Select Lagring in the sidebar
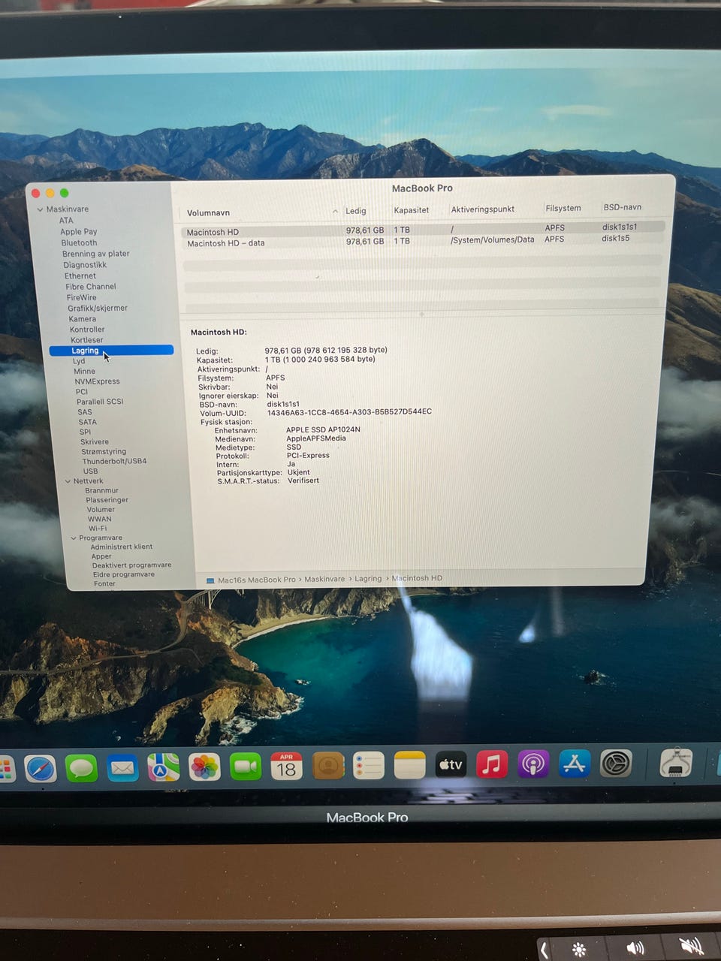This screenshot has width=721, height=961. 111,351
